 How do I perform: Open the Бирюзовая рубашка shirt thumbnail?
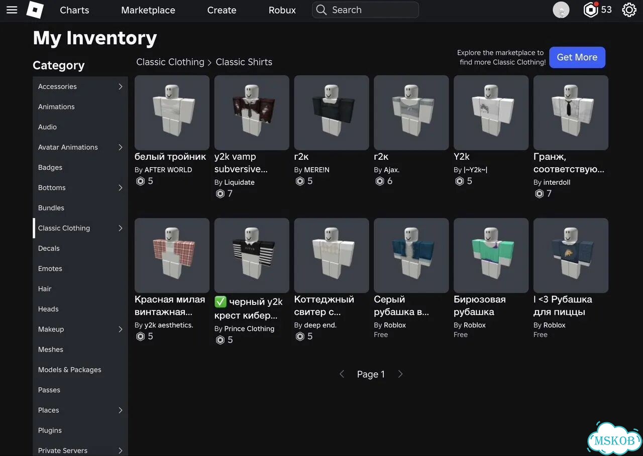[x=491, y=255]
